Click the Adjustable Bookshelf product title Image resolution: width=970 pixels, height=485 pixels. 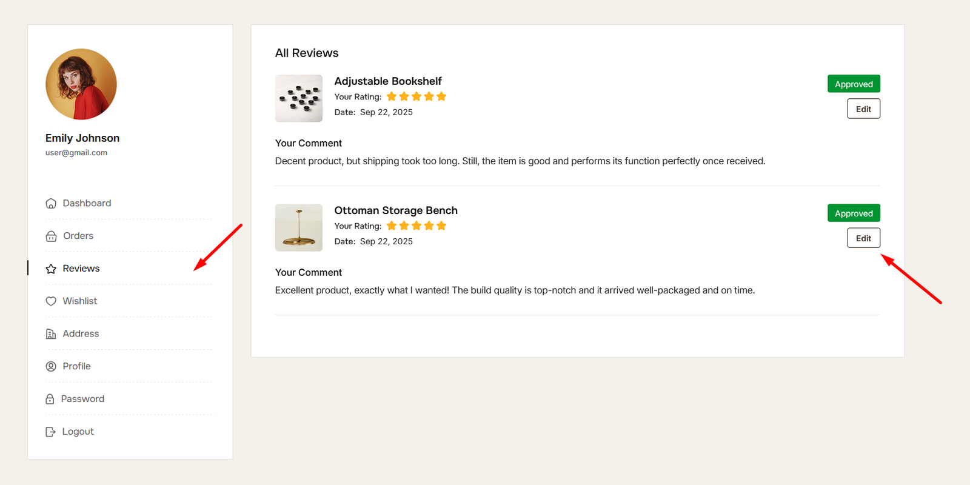tap(388, 81)
